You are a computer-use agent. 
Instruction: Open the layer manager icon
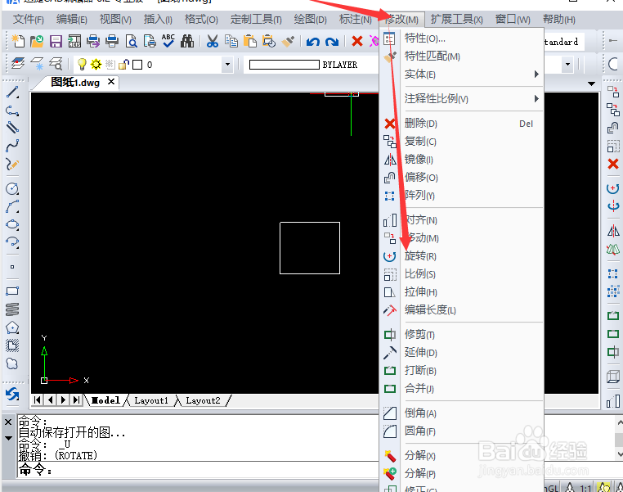point(18,64)
